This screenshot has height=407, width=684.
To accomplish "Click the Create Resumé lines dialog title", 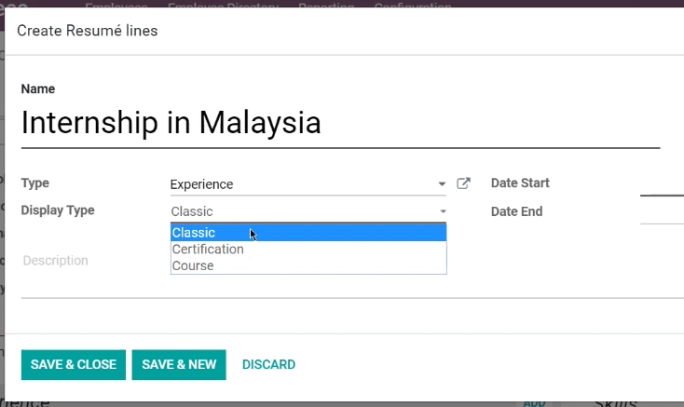I will 88,31.
